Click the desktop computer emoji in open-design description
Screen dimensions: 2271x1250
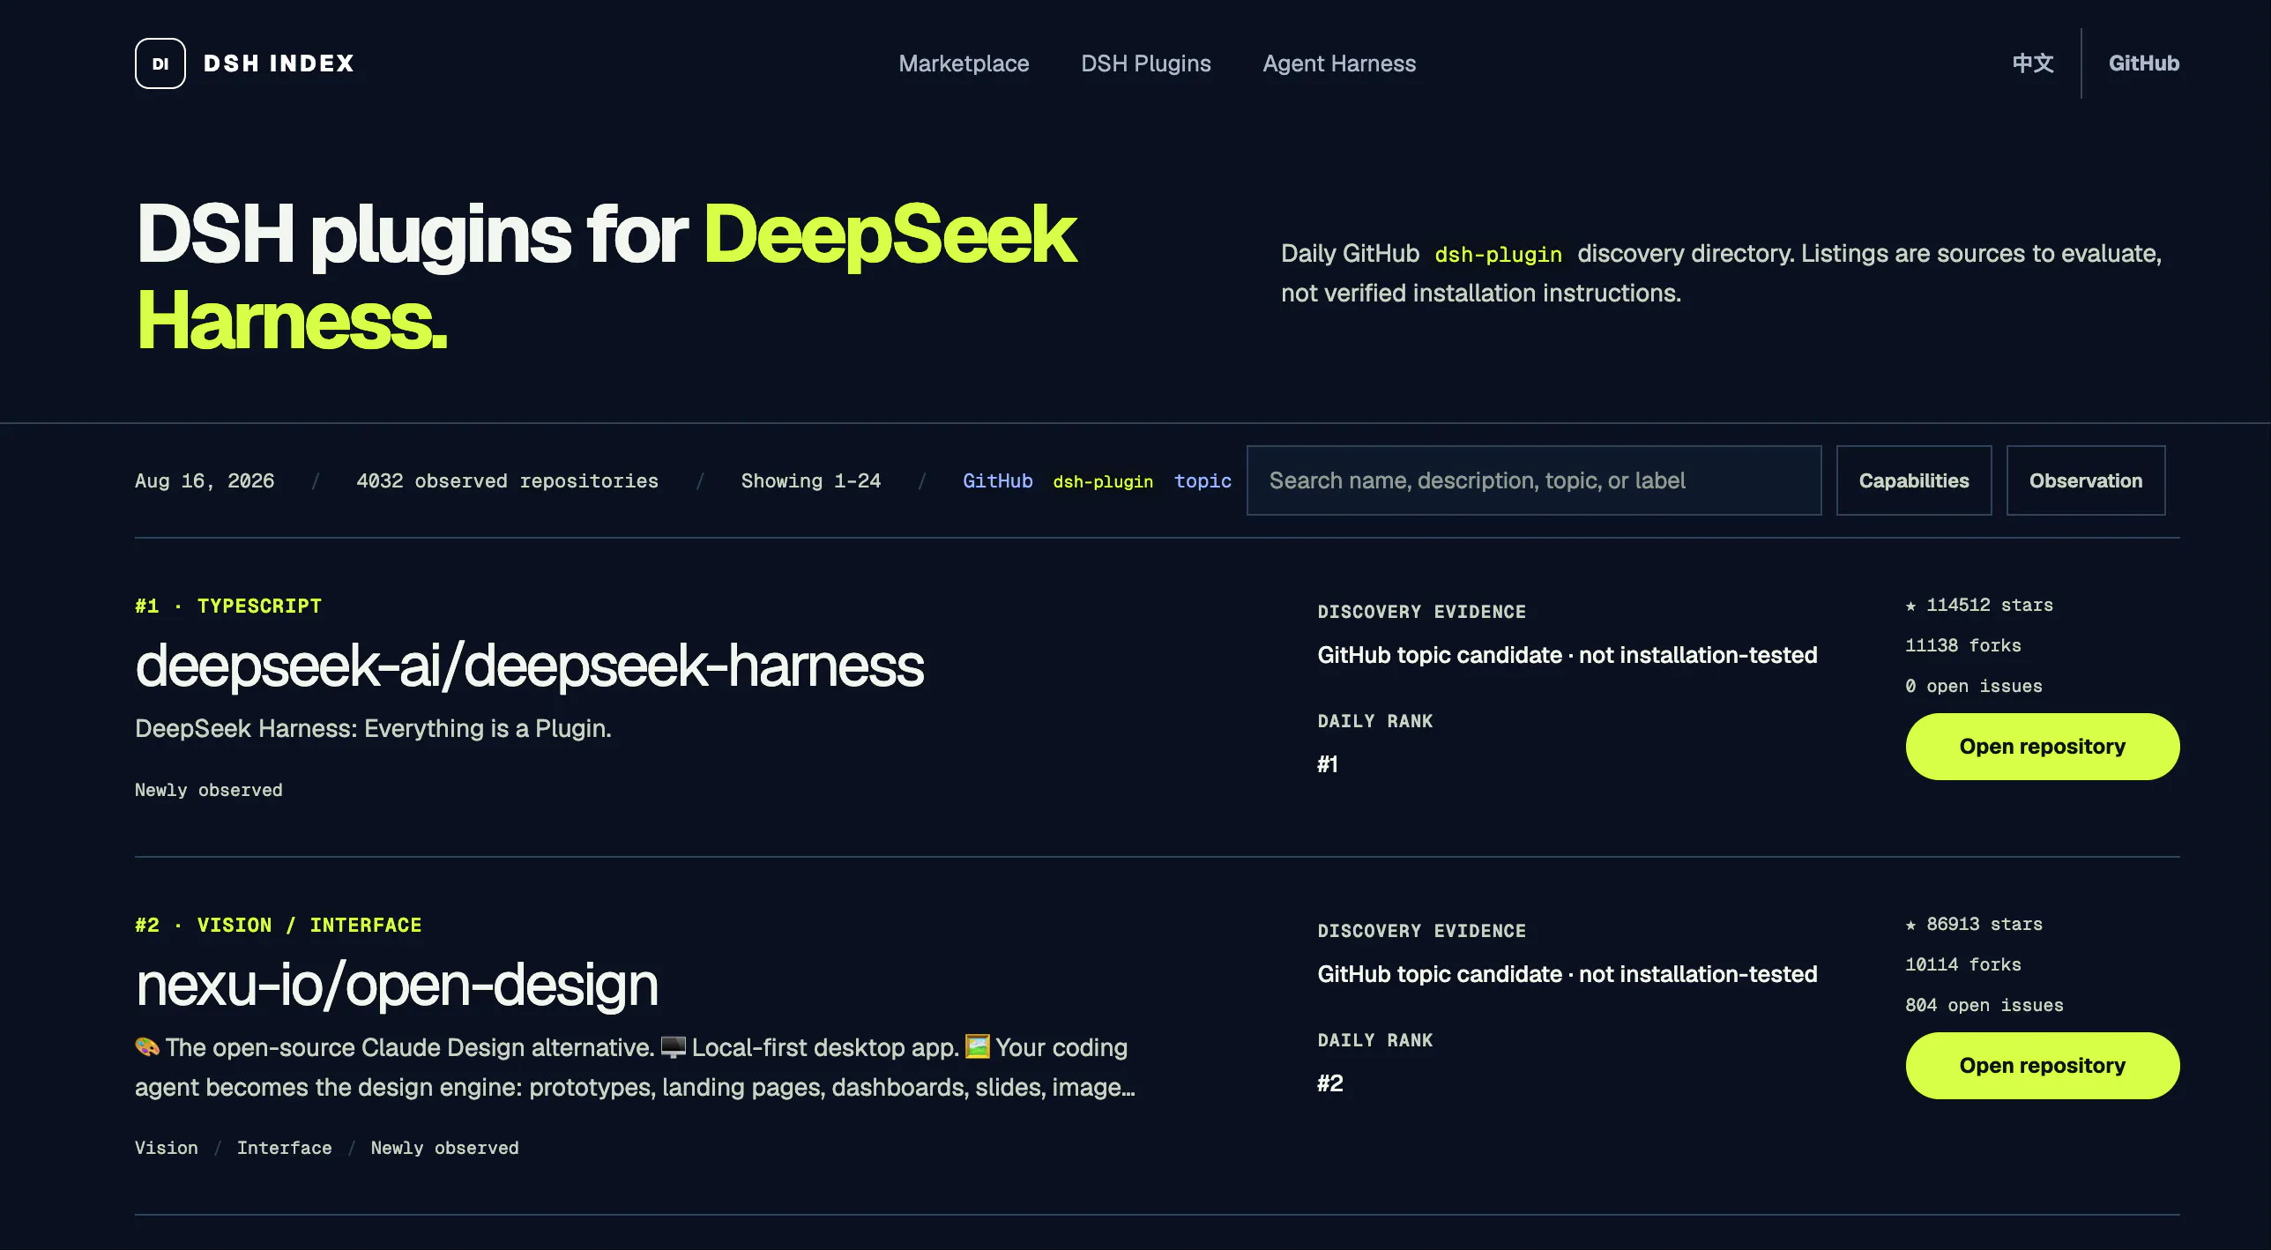pyautogui.click(x=674, y=1046)
